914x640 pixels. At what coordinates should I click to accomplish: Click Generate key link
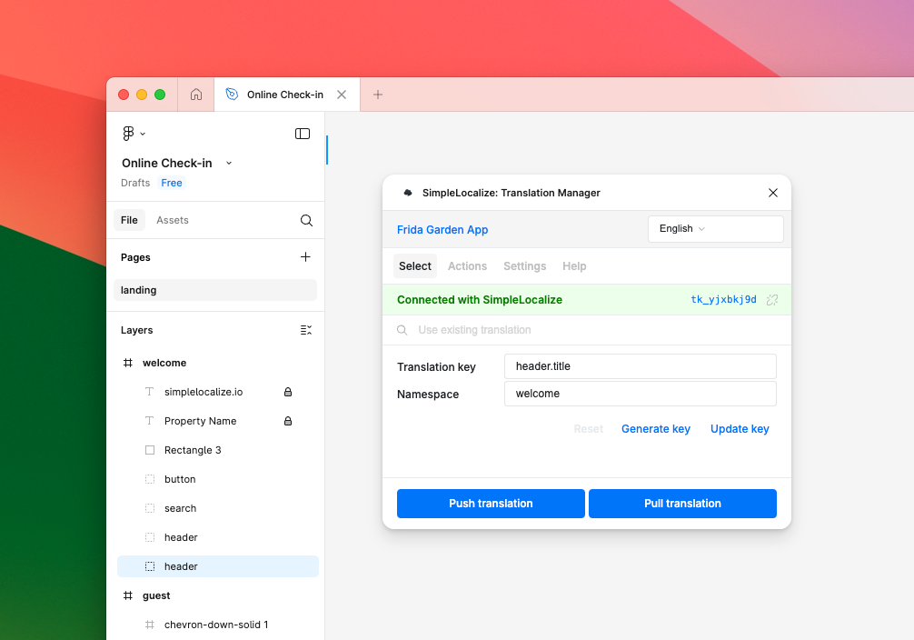click(x=656, y=429)
